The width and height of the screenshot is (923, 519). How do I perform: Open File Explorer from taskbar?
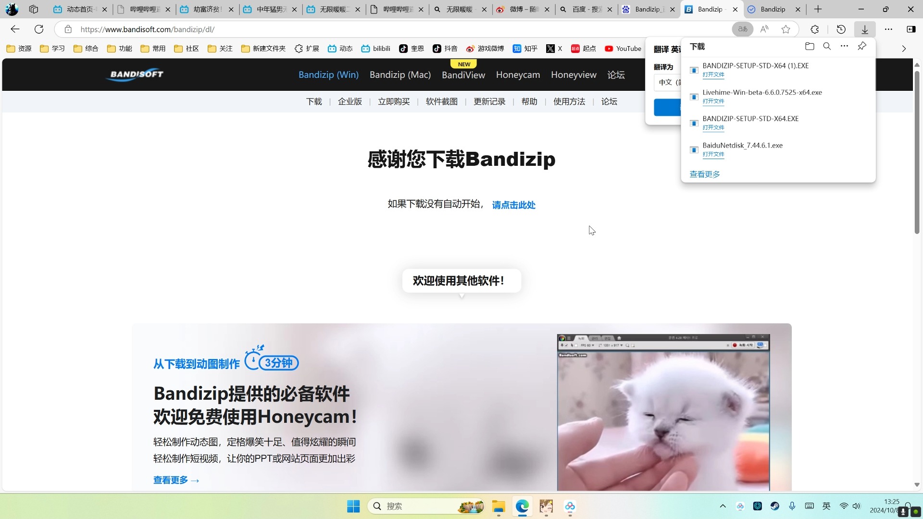click(x=499, y=506)
